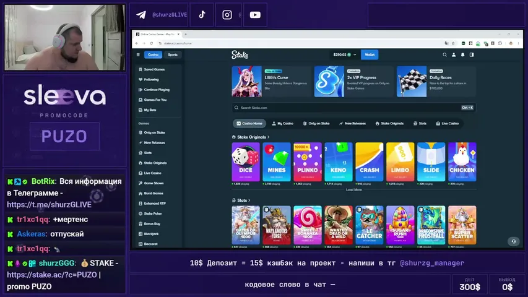Open the user profile icon in Stake header

(454, 54)
